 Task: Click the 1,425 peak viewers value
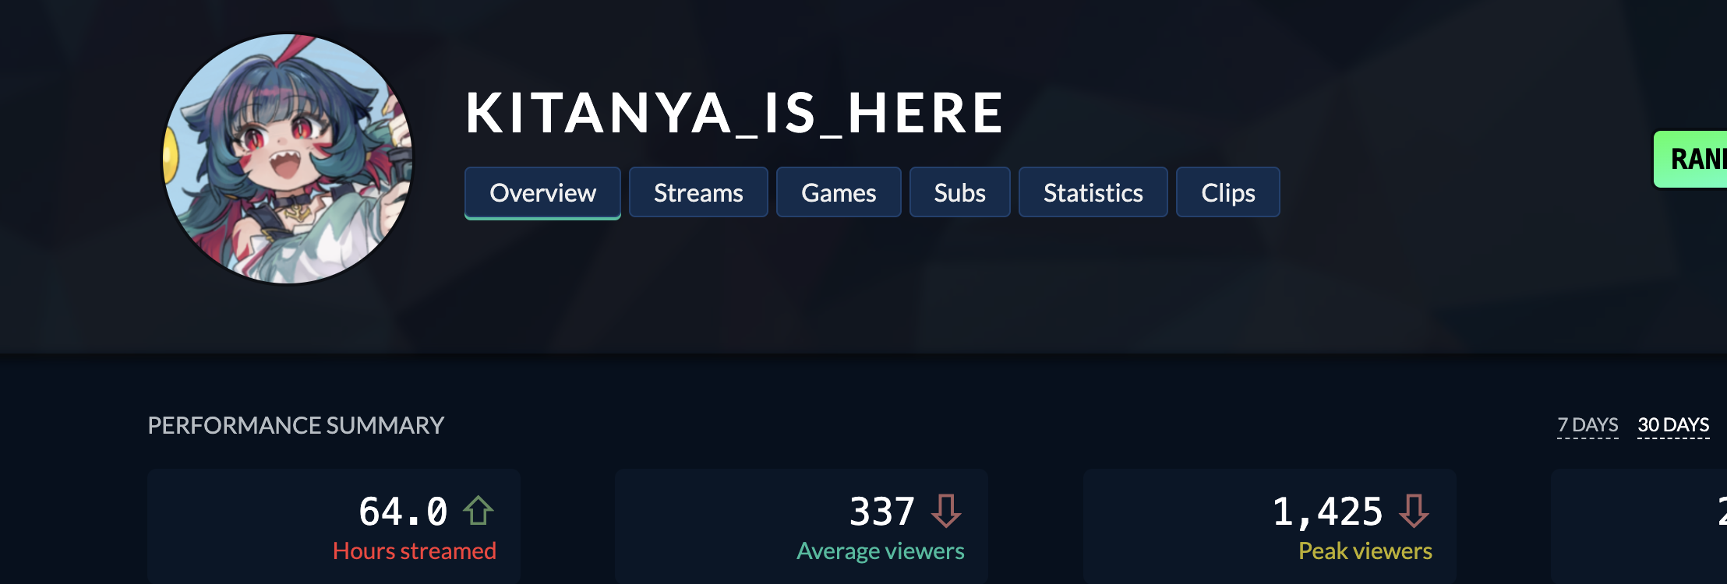1327,512
